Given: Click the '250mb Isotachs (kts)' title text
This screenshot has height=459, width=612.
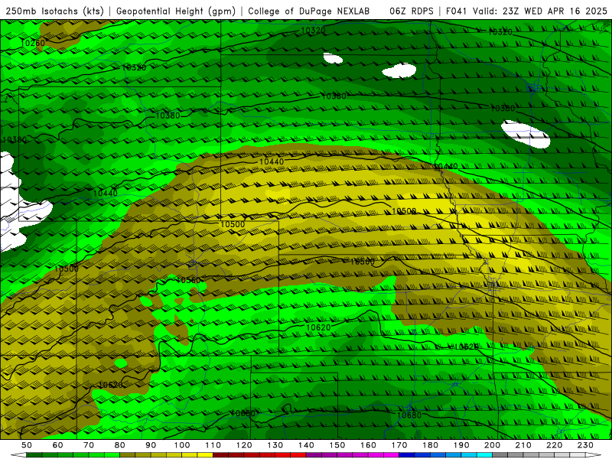Looking at the screenshot, I should pyautogui.click(x=55, y=11).
